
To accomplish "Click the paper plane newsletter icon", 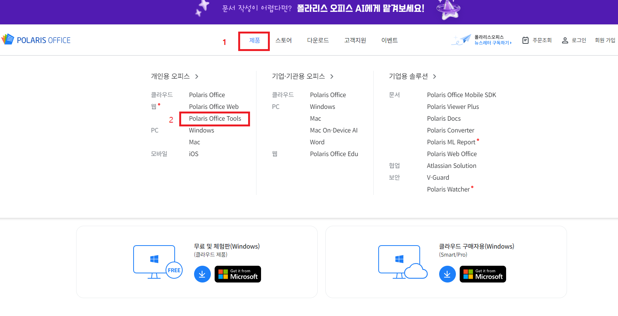I will tap(462, 40).
